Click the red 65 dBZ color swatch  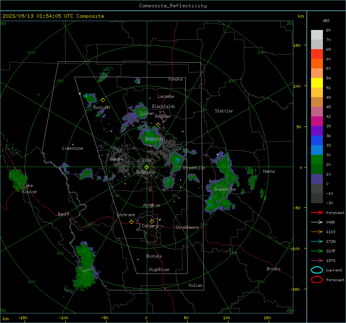pyautogui.click(x=317, y=54)
